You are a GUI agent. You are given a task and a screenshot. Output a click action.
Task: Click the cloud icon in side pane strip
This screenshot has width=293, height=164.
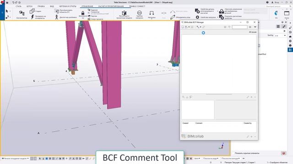(x=290, y=36)
